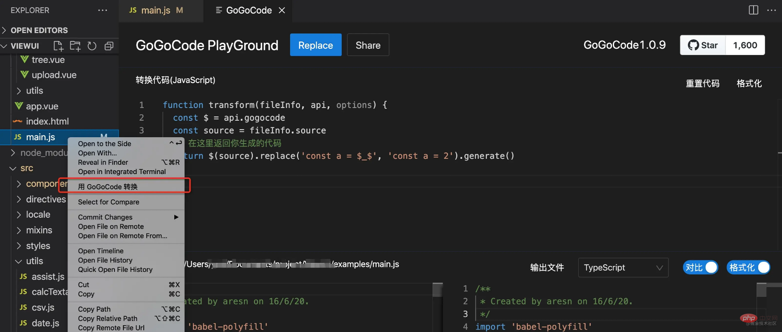782x332 pixels.
Task: Toggle the 格式化 format switch
Action: [x=748, y=268]
